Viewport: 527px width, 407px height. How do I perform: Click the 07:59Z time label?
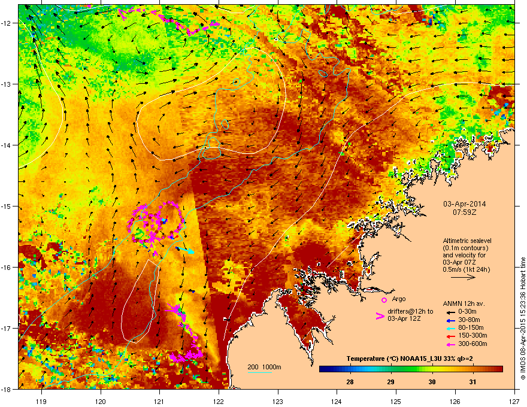pos(464,212)
